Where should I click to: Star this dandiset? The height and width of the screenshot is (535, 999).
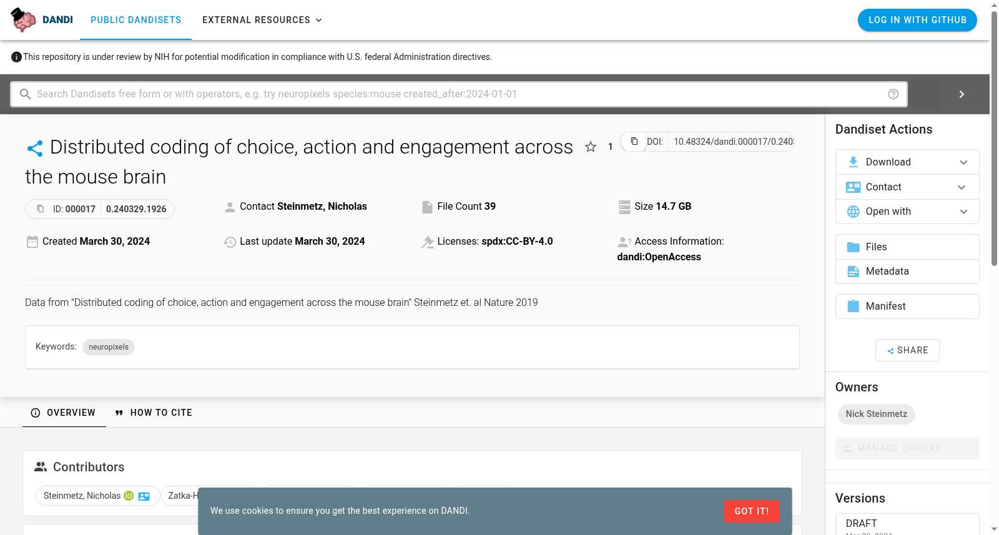click(x=591, y=147)
